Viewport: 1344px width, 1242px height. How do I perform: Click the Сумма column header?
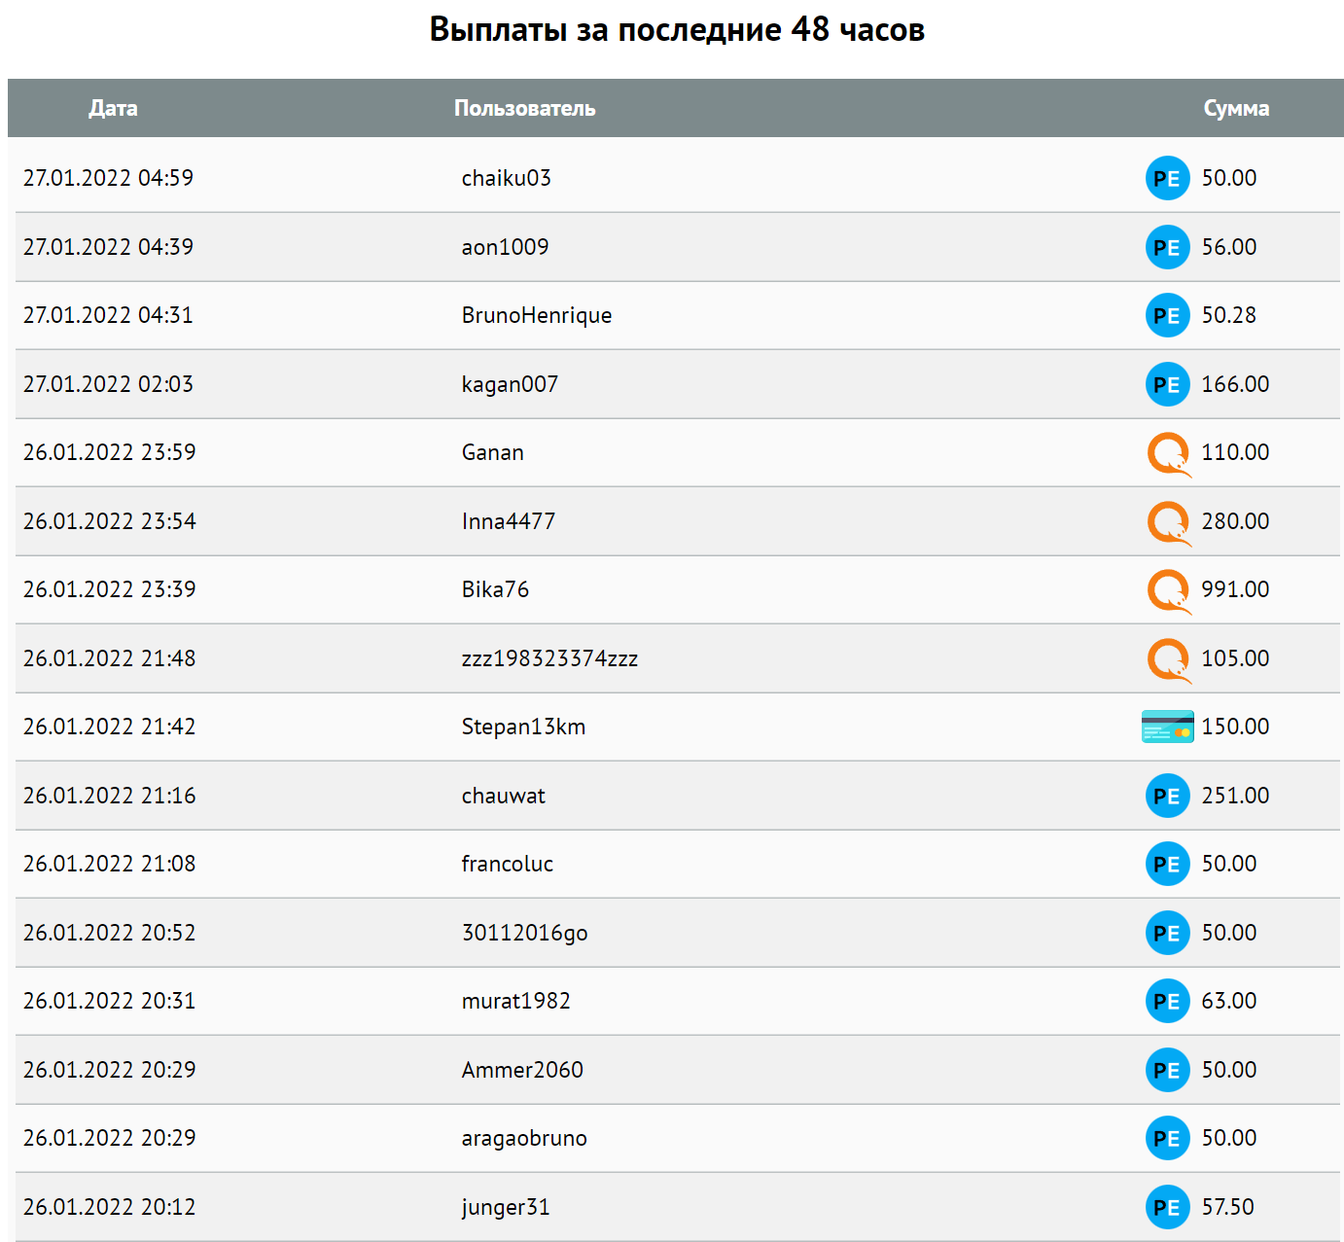[x=1236, y=108]
